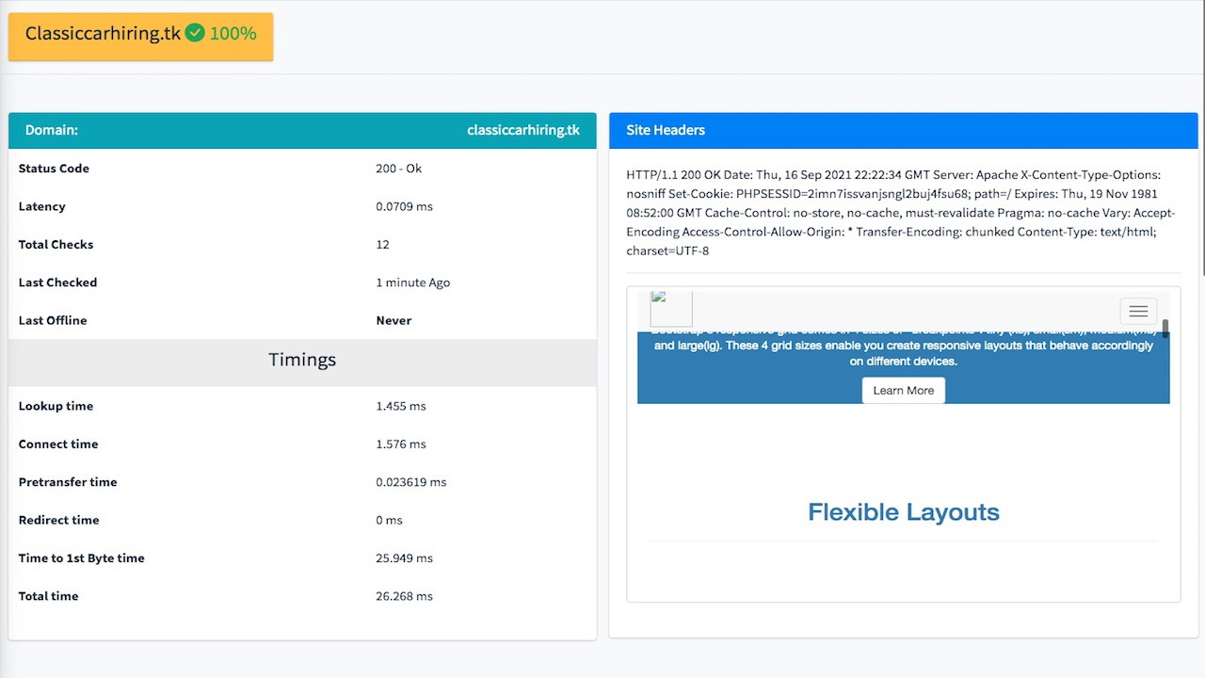Click the Pretransfer time label
The image size is (1205, 678).
coord(68,482)
